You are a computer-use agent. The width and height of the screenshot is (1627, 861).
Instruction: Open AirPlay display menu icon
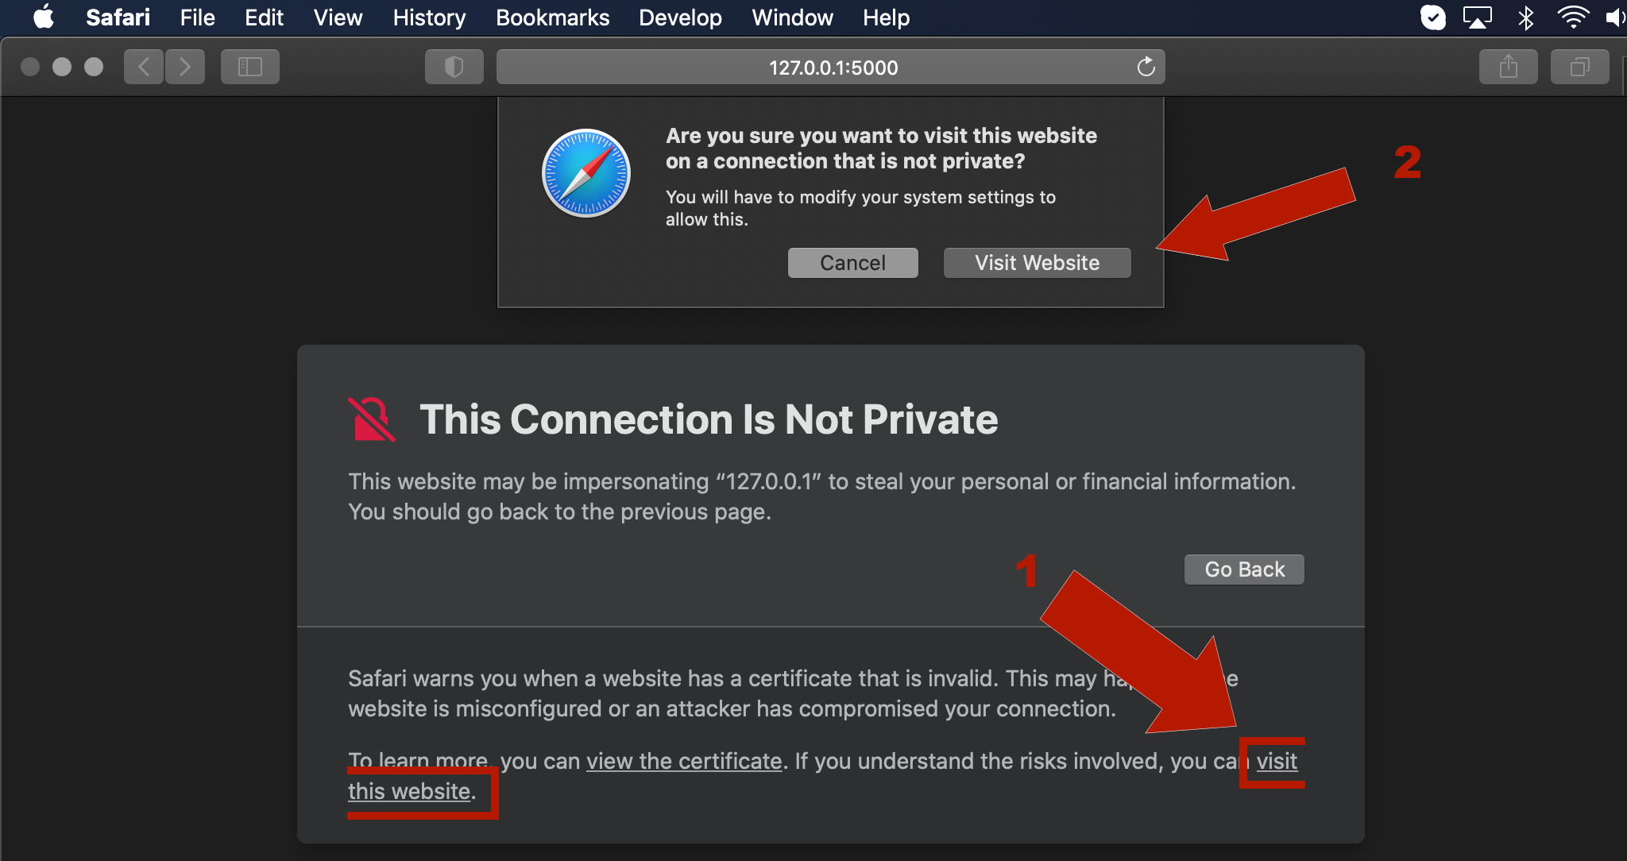(x=1478, y=17)
